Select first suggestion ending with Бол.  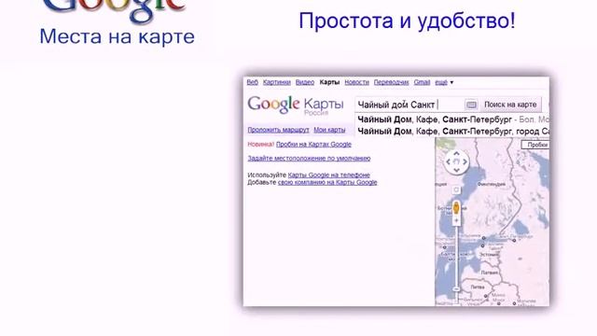point(453,119)
